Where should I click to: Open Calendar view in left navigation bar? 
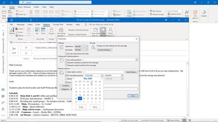3,96
